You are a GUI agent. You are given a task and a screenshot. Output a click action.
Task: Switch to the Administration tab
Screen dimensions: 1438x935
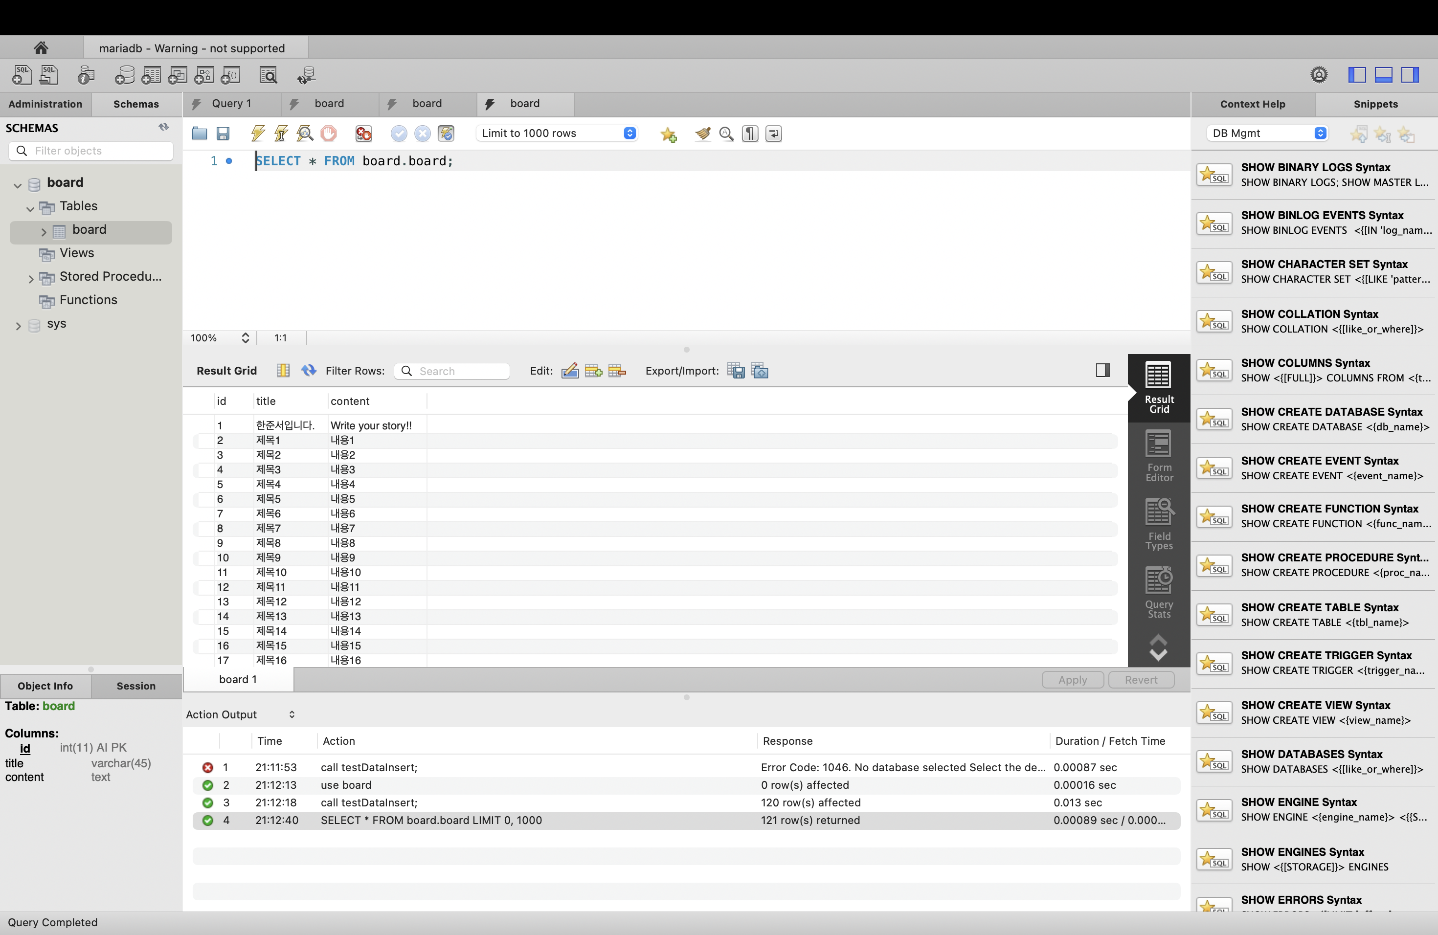pos(45,104)
